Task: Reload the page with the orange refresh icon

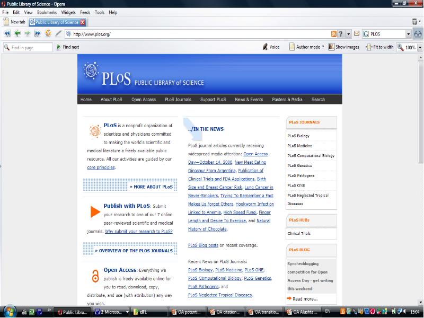Action: pyautogui.click(x=48, y=34)
